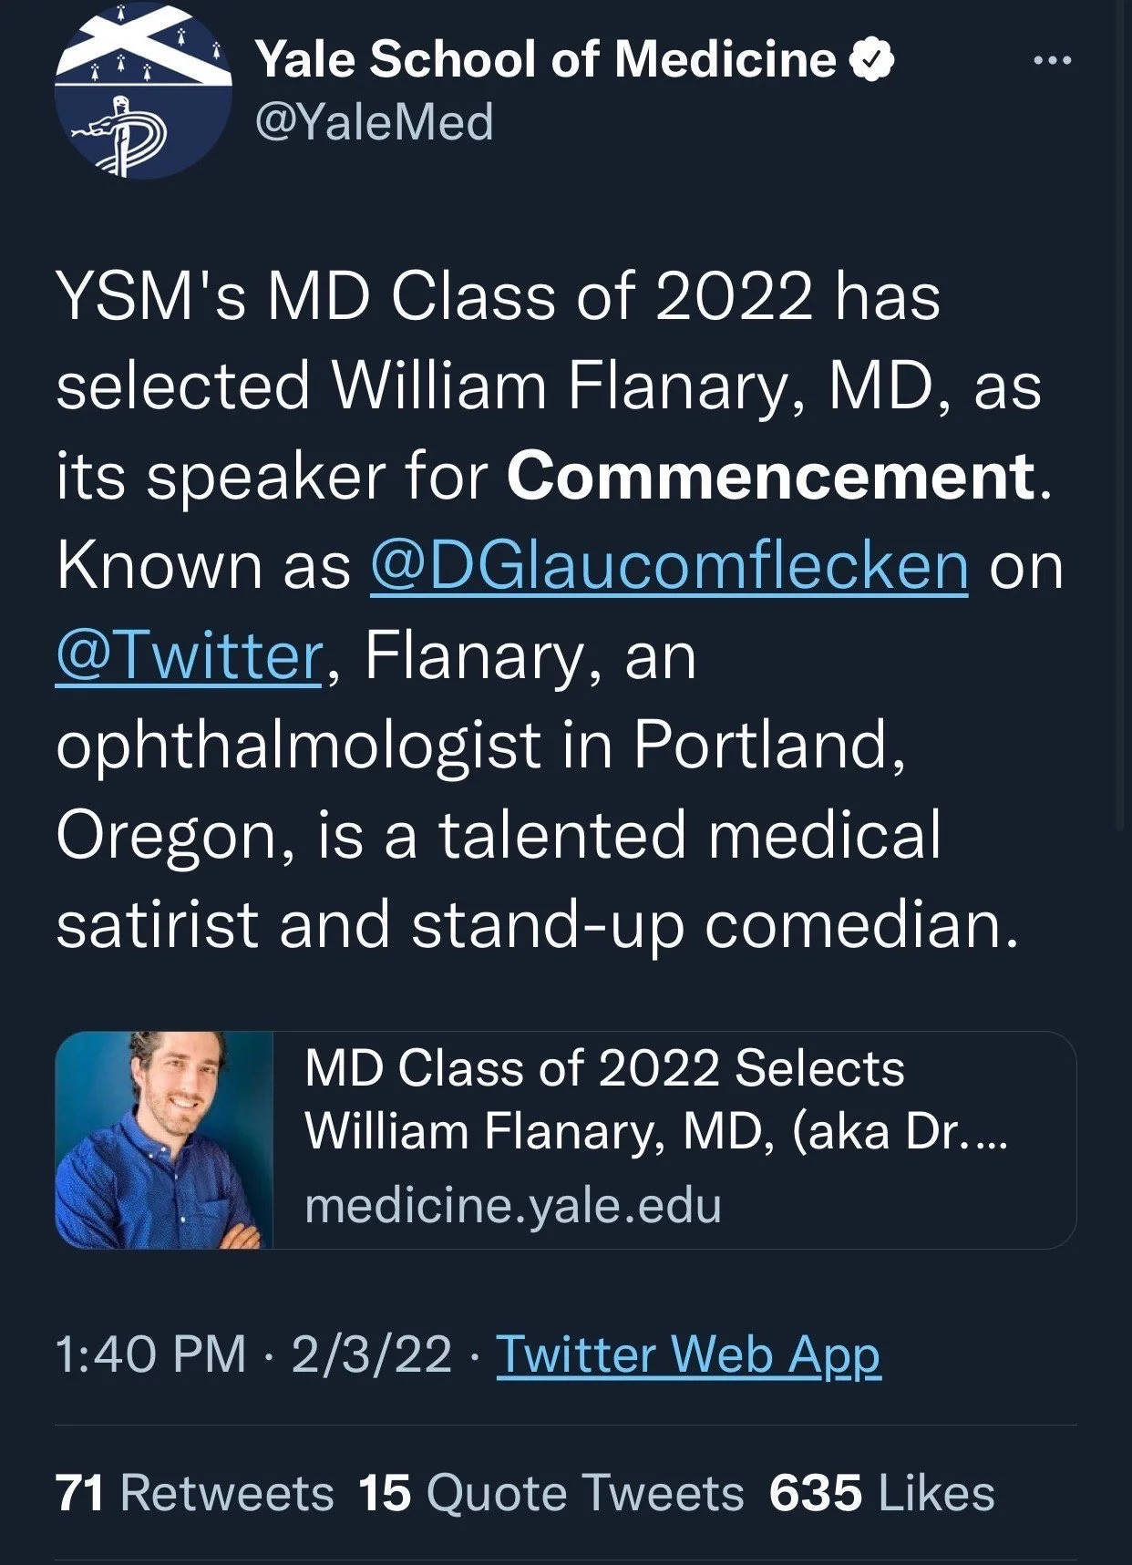Click the verified badge next to account name
Viewport: 1132px width, 1565px height.
coord(872,60)
